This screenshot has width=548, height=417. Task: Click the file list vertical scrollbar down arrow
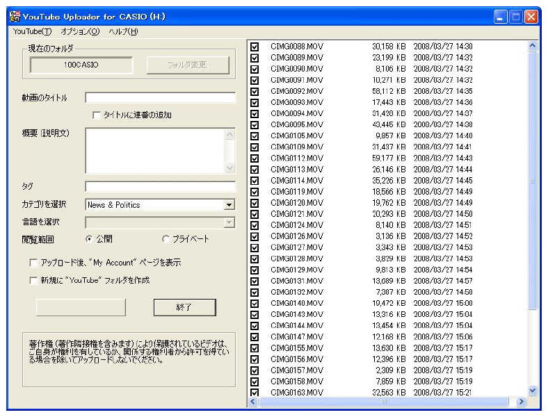533,391
